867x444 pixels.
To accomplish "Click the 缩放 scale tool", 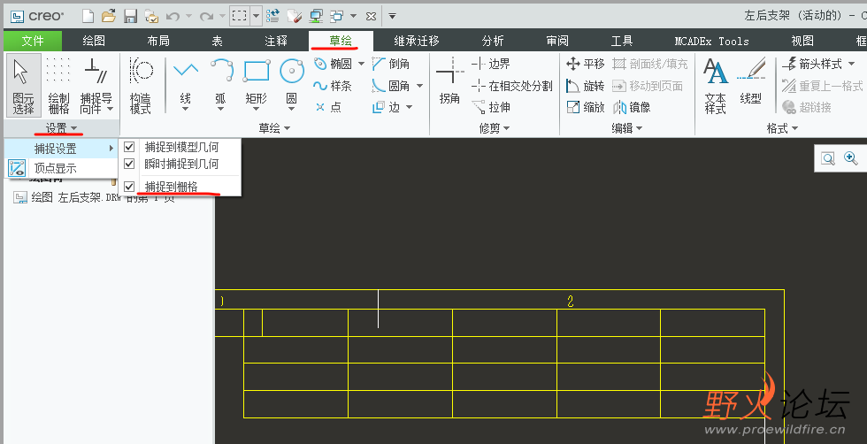I will [586, 107].
